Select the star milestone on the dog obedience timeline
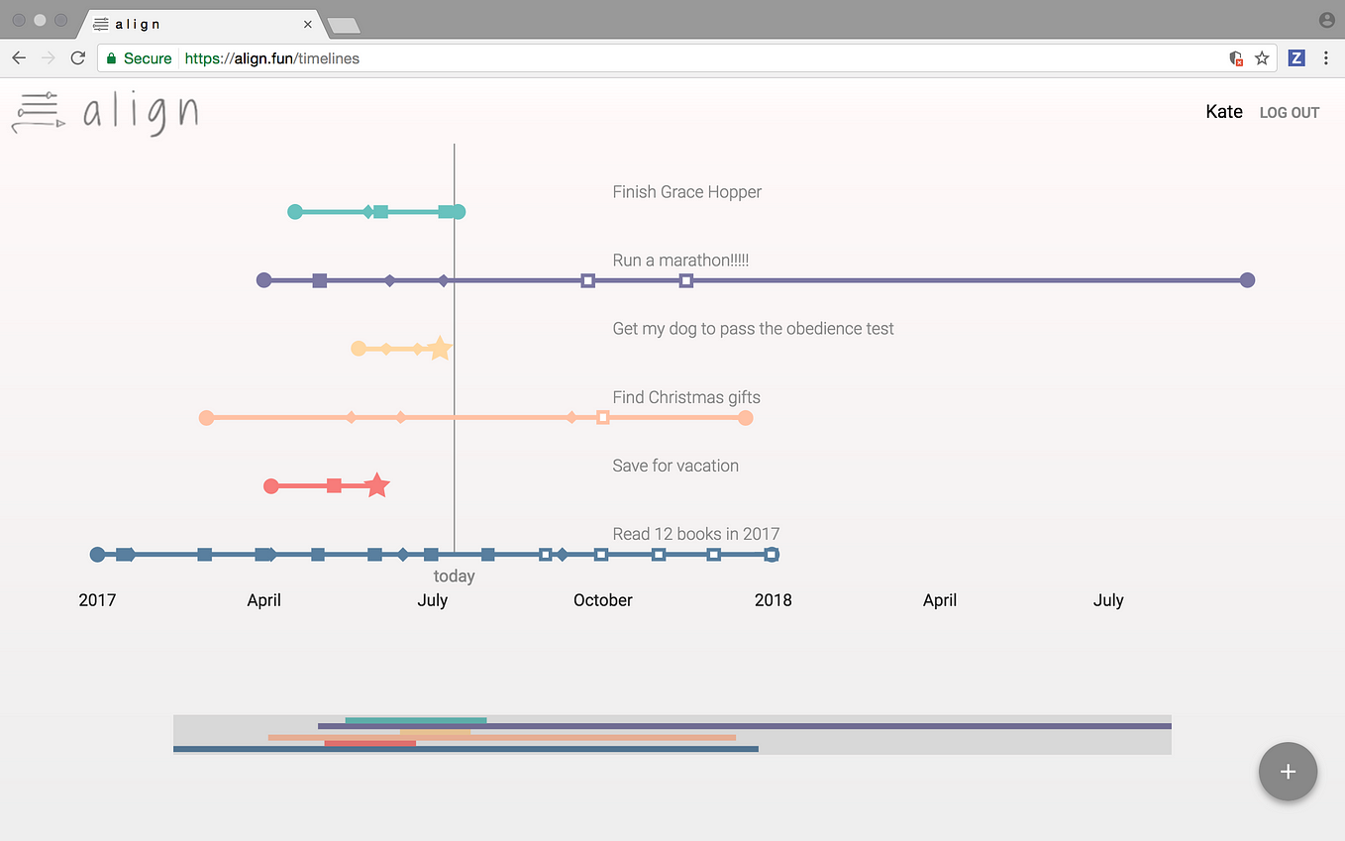Viewport: 1345px width, 841px height. (x=439, y=348)
